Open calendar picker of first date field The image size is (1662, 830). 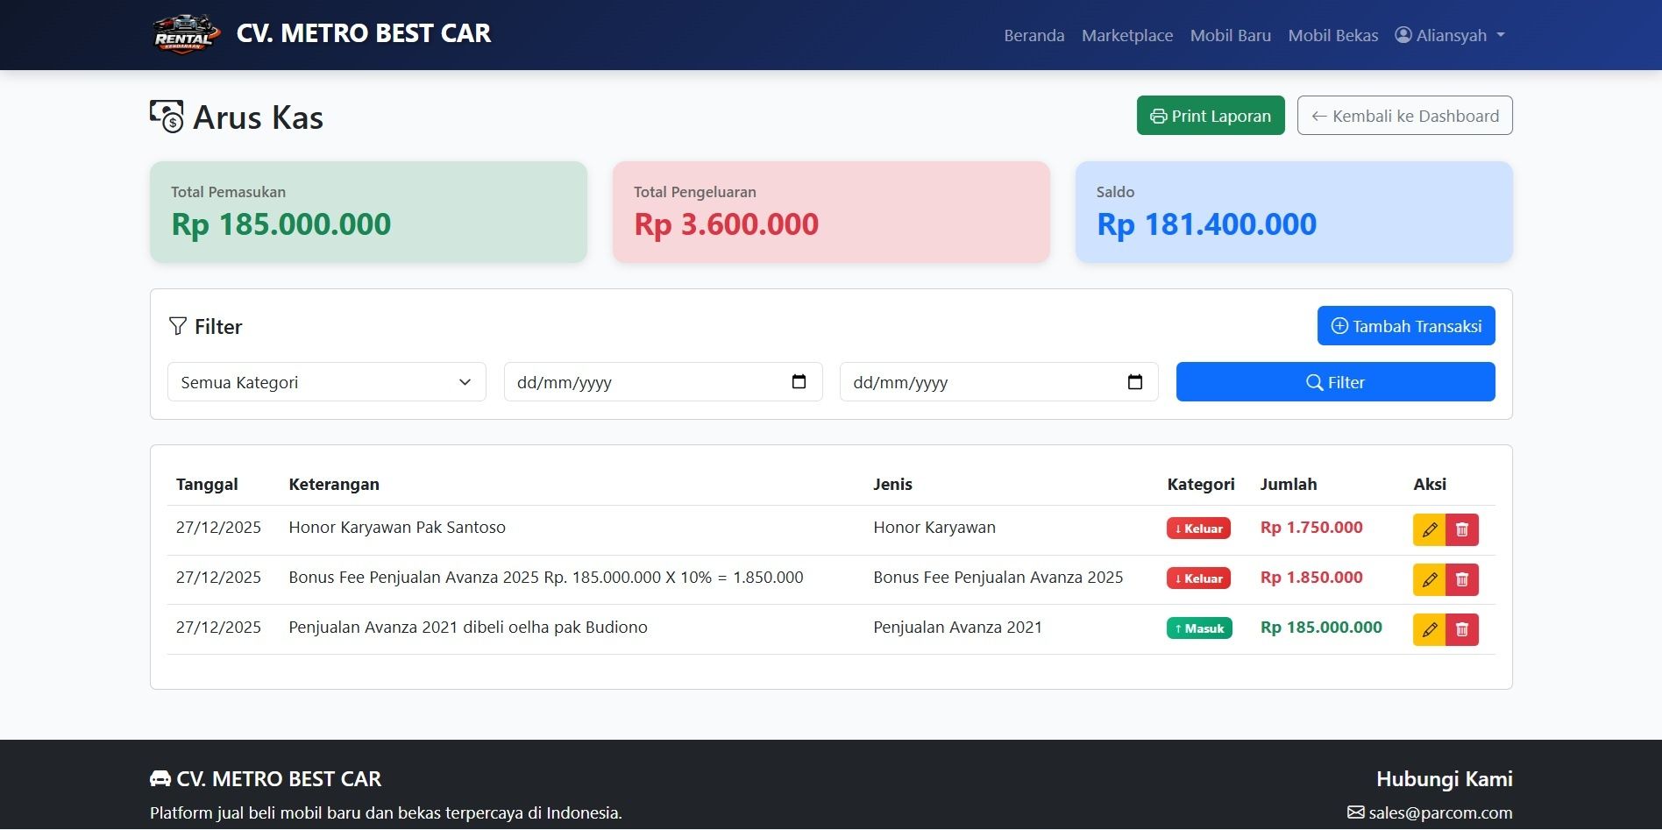click(x=799, y=382)
